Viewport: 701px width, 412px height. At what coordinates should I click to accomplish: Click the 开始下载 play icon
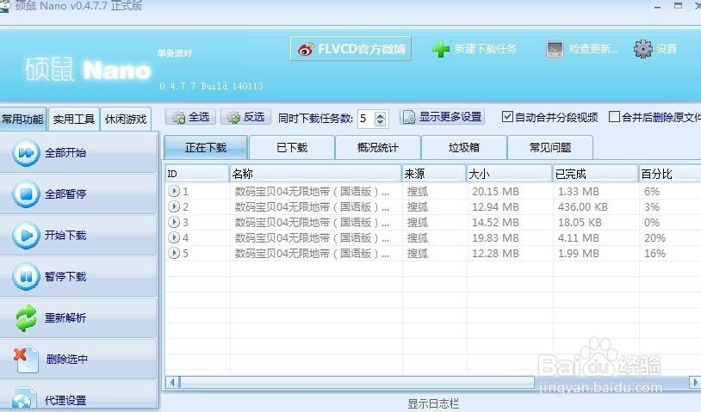tap(26, 235)
